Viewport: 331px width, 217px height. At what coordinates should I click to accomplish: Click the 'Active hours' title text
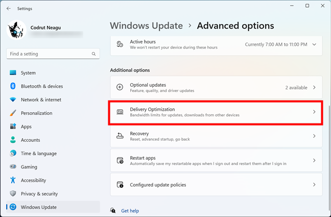143,41
